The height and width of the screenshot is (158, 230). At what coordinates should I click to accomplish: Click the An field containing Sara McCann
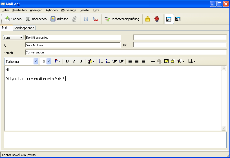(x=73, y=45)
